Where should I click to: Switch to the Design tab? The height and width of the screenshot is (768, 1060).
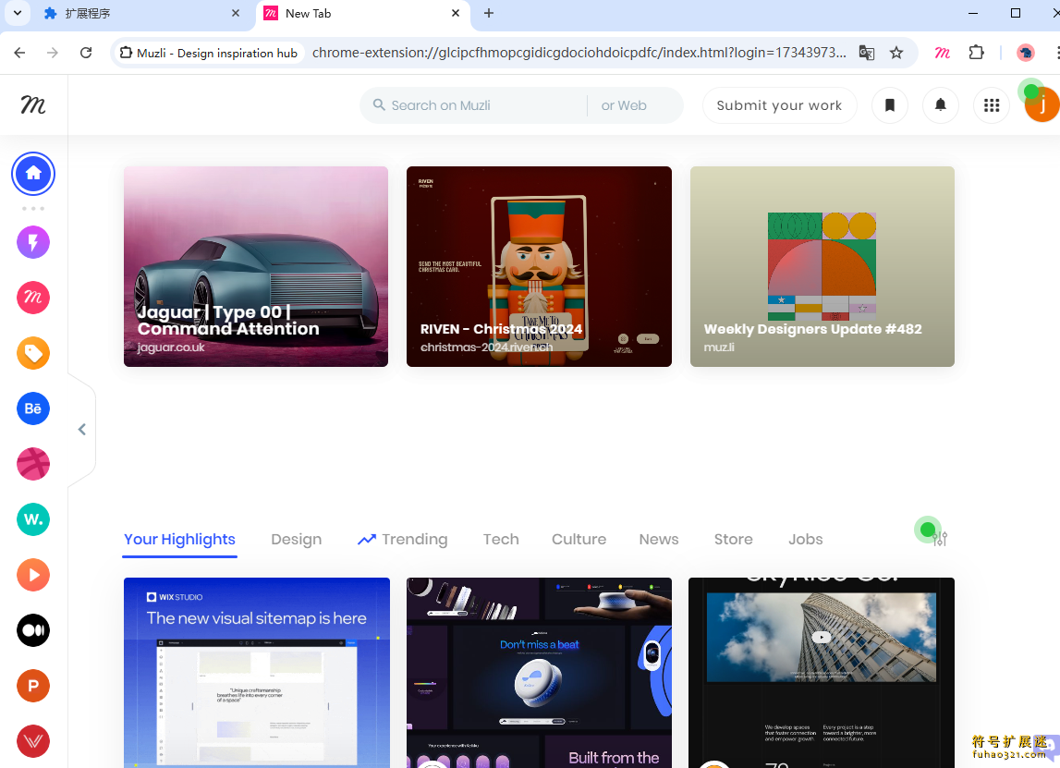pos(296,539)
